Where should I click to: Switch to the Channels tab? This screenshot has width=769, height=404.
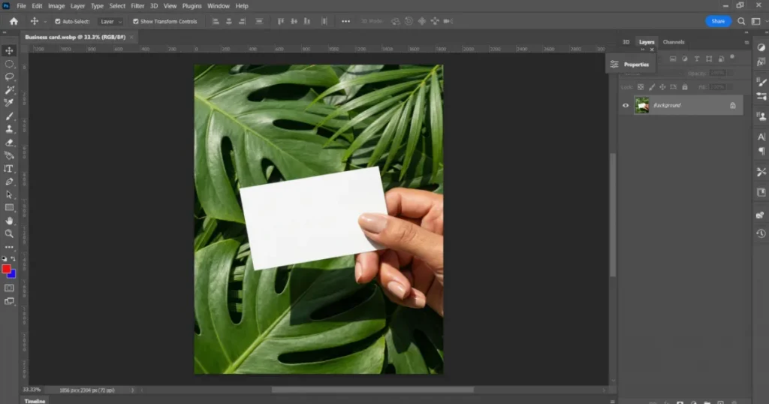(x=674, y=42)
